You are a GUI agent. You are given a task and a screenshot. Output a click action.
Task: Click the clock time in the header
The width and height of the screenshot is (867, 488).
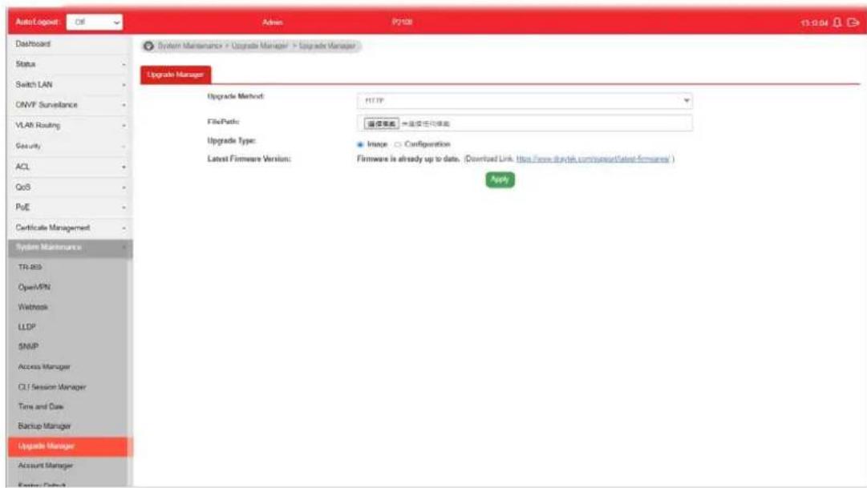click(815, 22)
